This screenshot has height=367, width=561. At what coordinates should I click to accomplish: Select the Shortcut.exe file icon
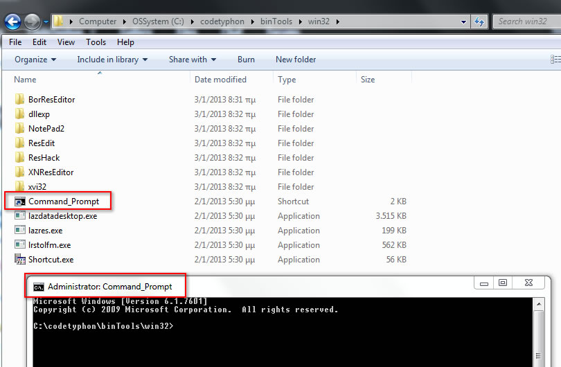pos(20,260)
